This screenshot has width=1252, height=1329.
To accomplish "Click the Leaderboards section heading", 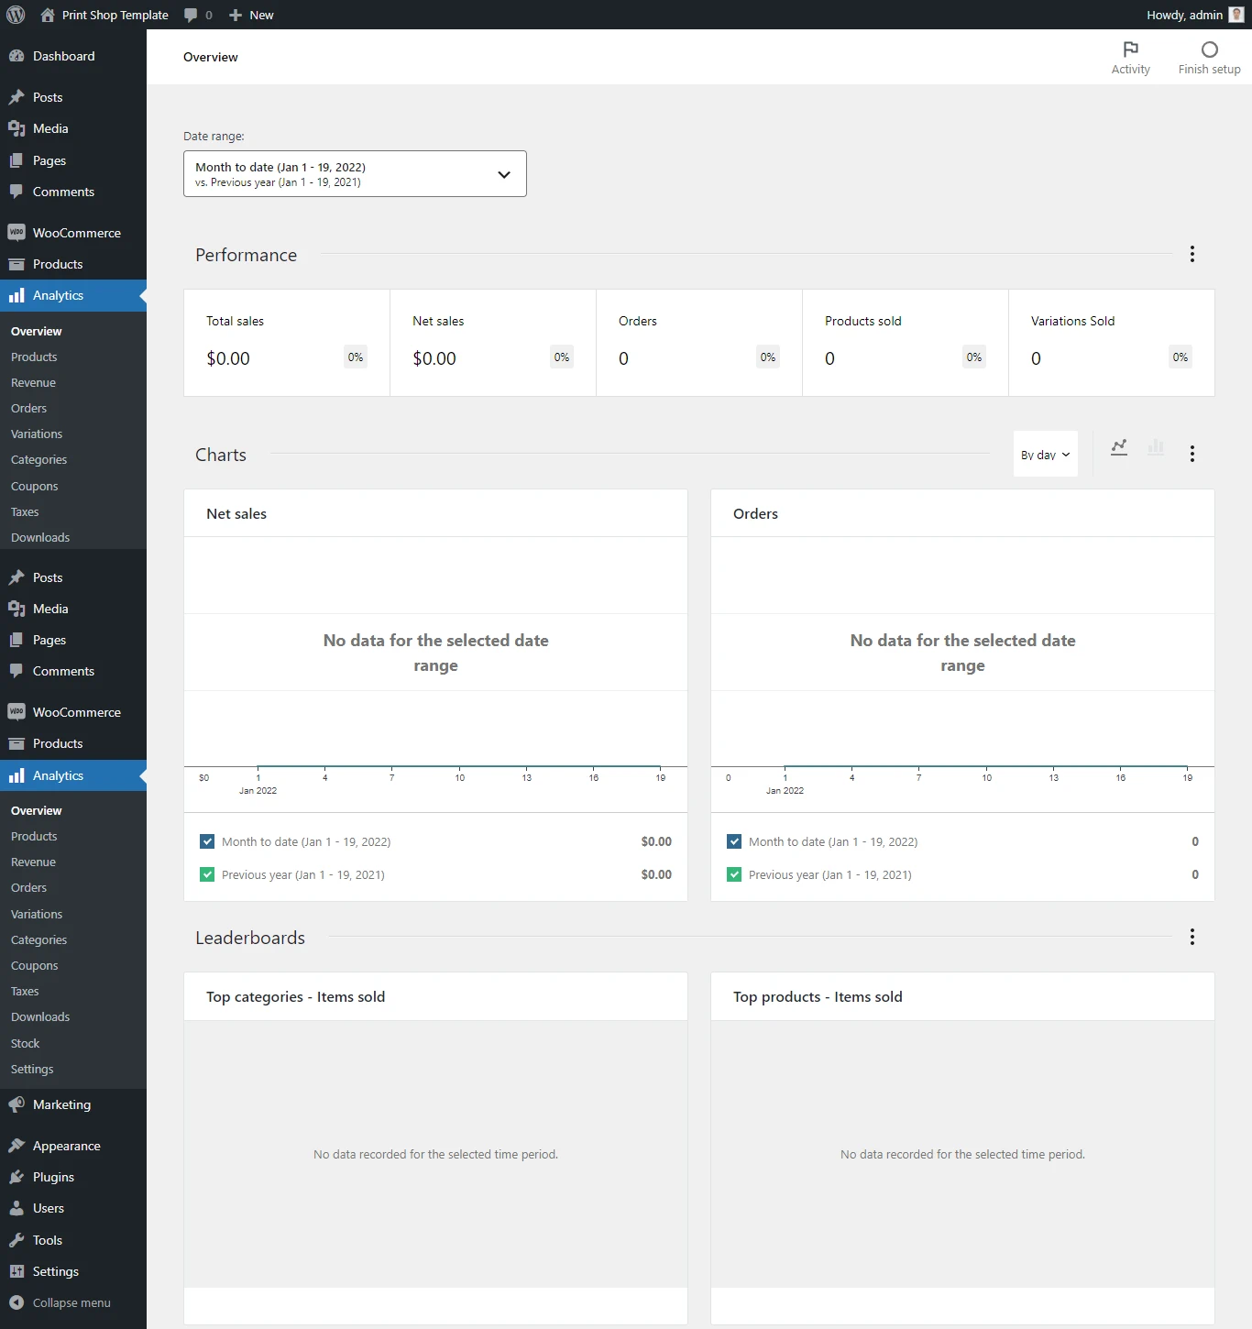I will [x=250, y=938].
